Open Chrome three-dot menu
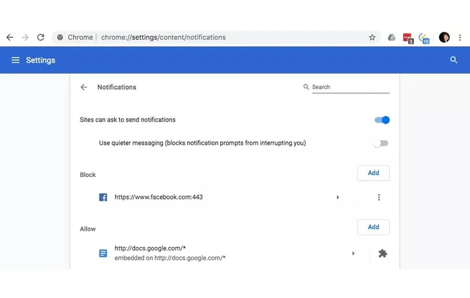The width and height of the screenshot is (470, 298). point(460,38)
